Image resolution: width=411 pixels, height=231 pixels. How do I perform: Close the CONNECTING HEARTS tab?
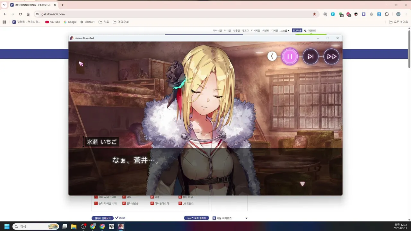55,5
